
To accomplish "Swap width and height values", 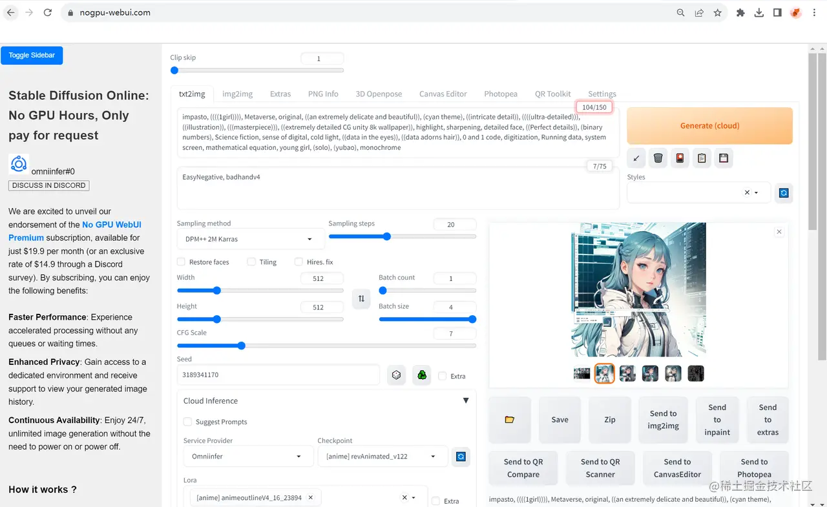I will [x=361, y=298].
